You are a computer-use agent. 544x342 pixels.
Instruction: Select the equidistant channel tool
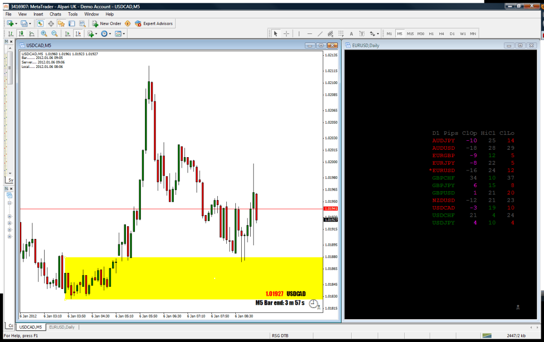click(330, 33)
